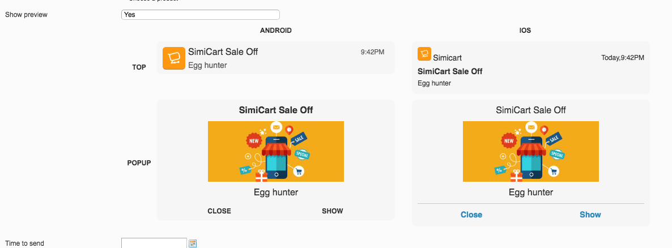Click the Today,9:42PM timestamp in iOS notification
672x248 pixels.
click(x=623, y=58)
